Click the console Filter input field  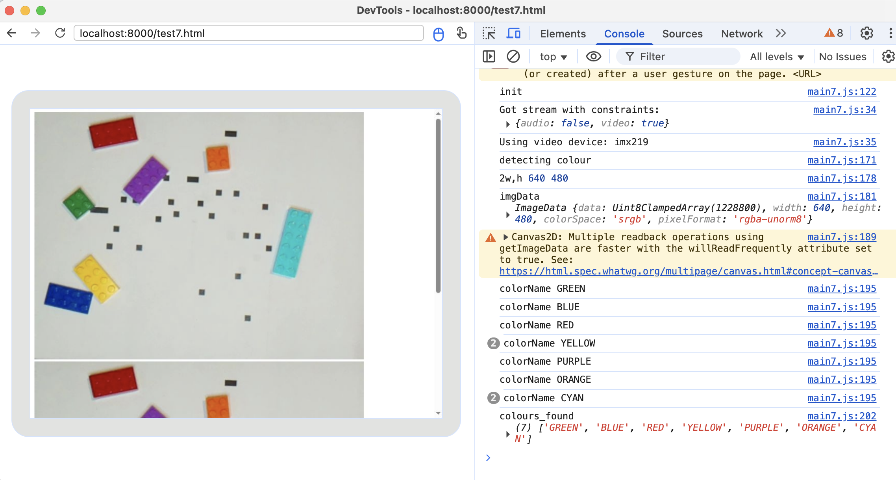[x=685, y=57]
